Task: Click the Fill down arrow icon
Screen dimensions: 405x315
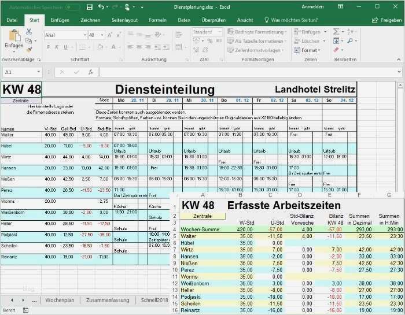Action: [x=336, y=41]
